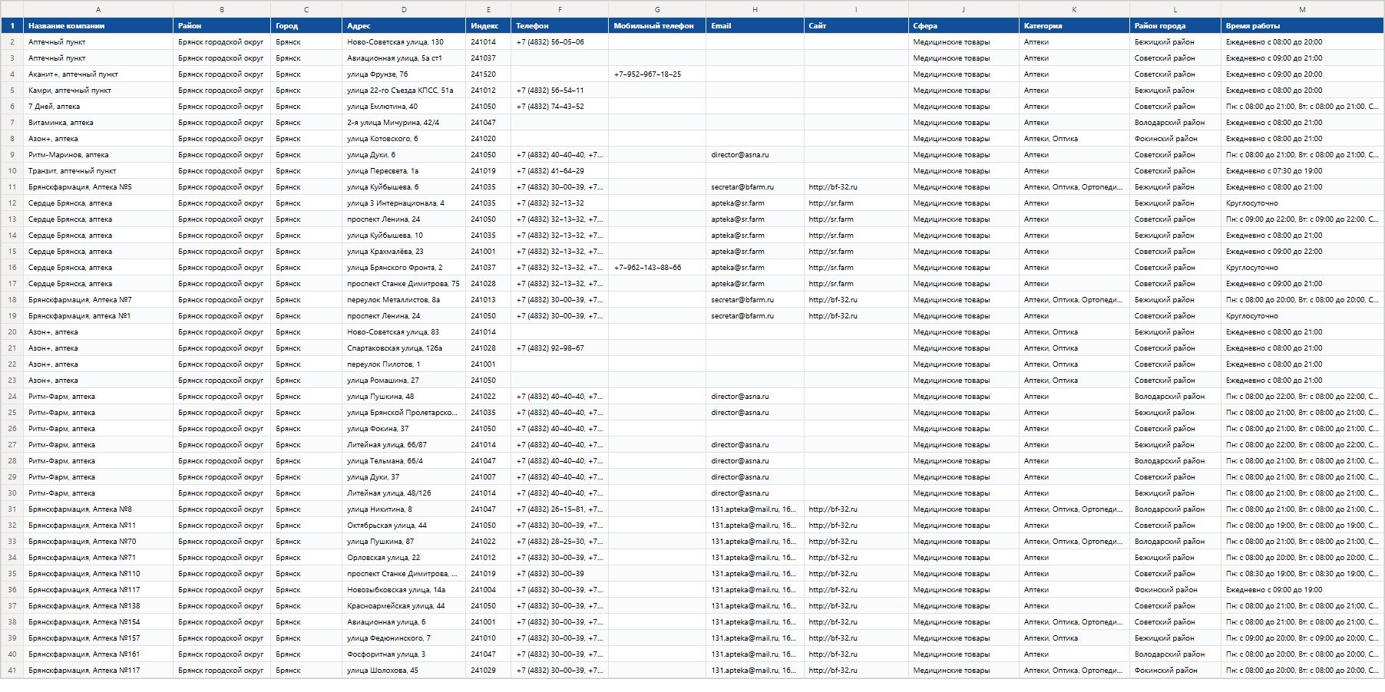This screenshot has width=1385, height=692.
Task: Select email 'secretar@bfarm.ru' in row 11
Action: 755,187
